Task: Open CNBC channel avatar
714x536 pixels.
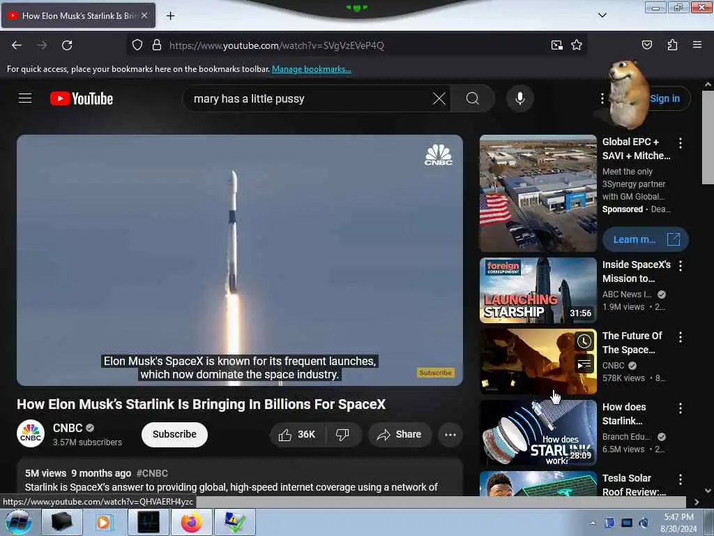Action: [x=31, y=433]
